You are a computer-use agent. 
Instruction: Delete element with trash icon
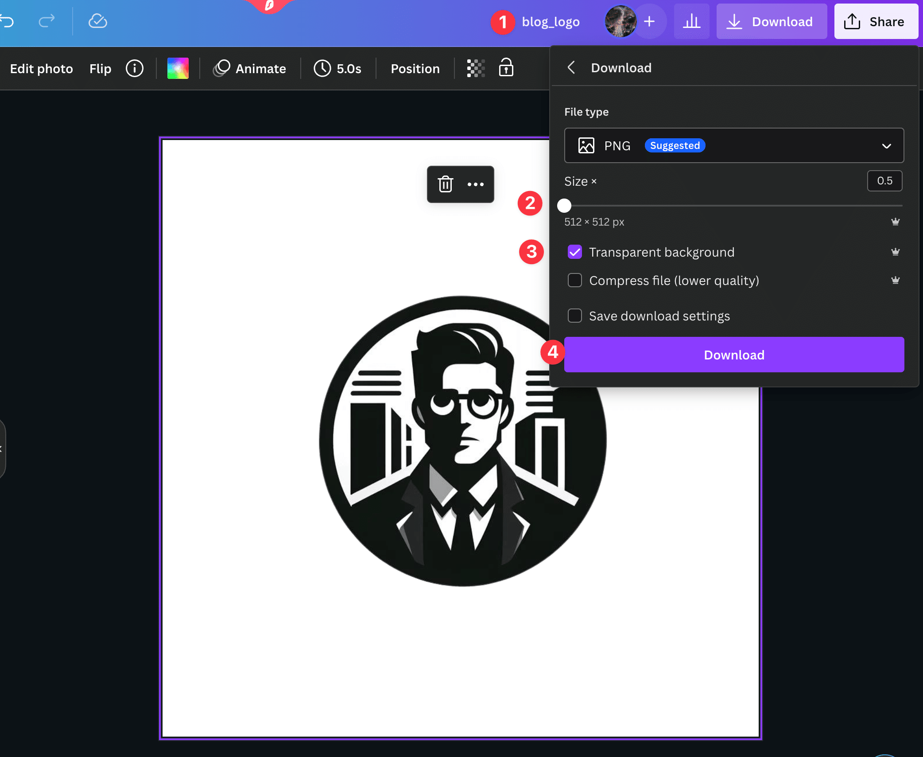(445, 184)
